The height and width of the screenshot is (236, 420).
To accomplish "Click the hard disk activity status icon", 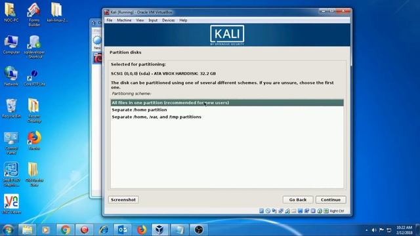I will [261, 211].
